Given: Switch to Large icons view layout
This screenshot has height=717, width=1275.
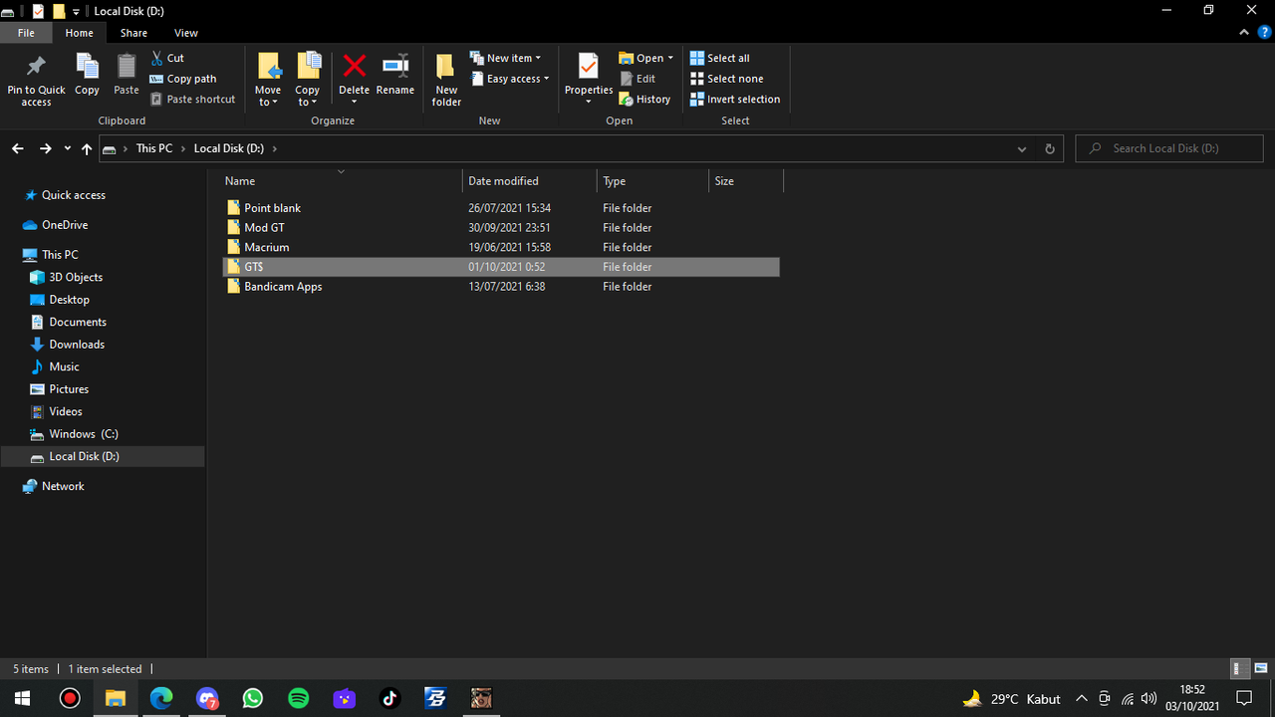Looking at the screenshot, I should 1261,669.
